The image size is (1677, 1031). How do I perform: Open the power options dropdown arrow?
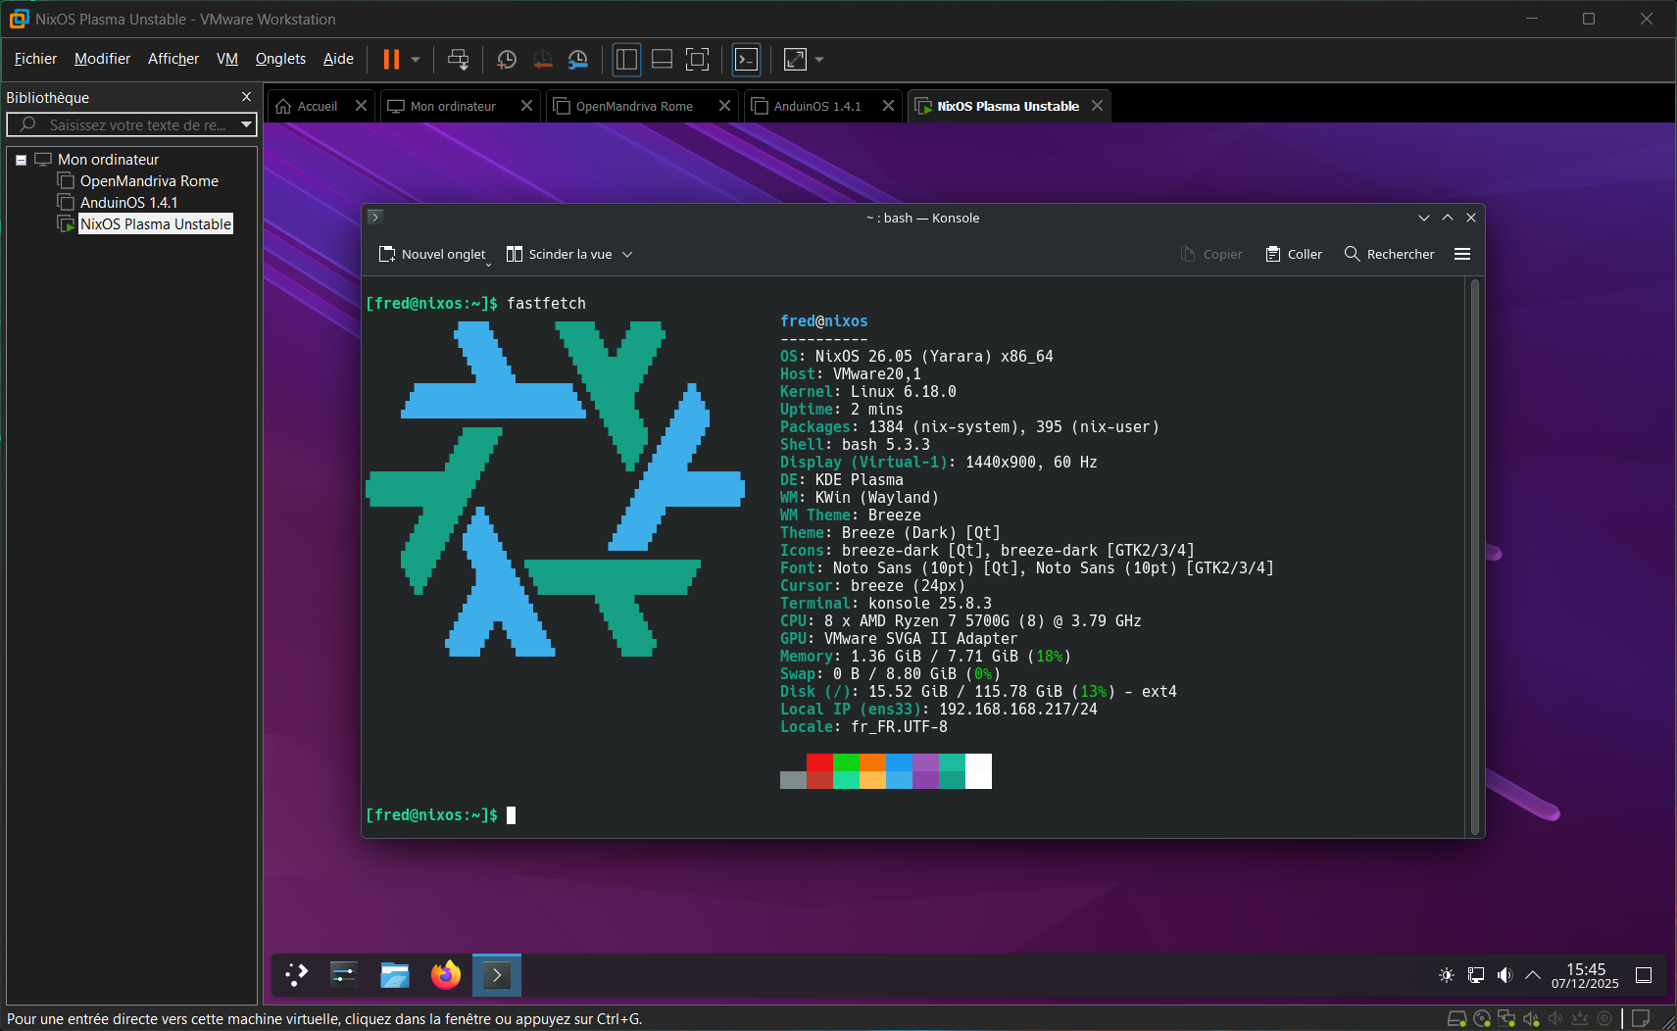tap(416, 60)
